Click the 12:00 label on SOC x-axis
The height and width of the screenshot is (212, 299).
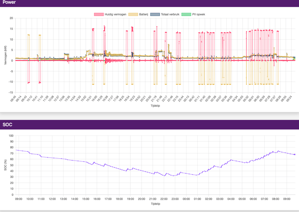coord(52,199)
